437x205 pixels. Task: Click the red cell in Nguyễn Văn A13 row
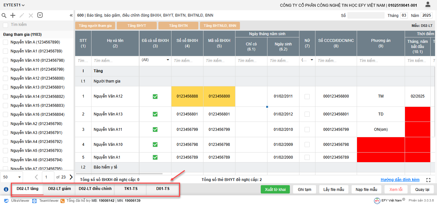pos(417,114)
